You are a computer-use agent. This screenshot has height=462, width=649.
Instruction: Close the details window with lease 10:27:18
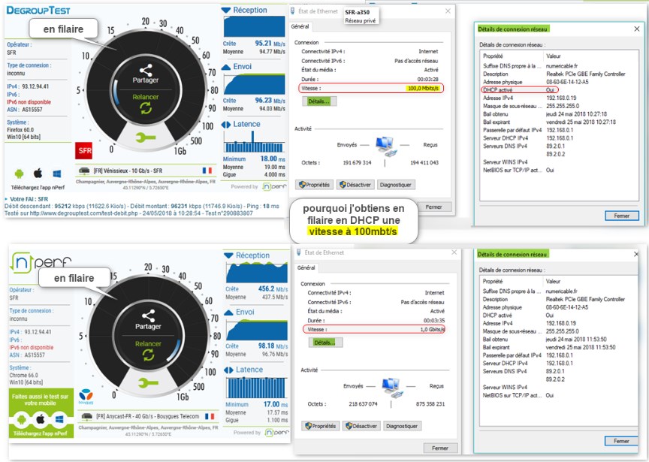coord(636,29)
